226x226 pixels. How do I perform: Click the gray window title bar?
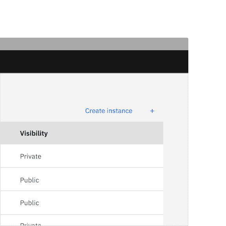[94, 44]
